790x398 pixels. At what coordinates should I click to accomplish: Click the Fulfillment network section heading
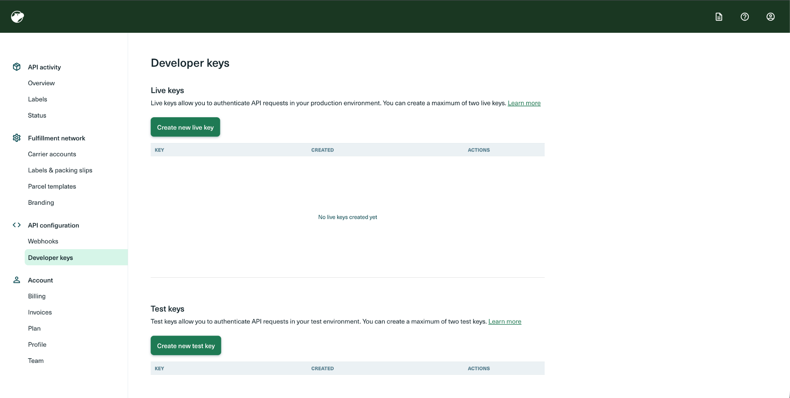pyautogui.click(x=57, y=138)
